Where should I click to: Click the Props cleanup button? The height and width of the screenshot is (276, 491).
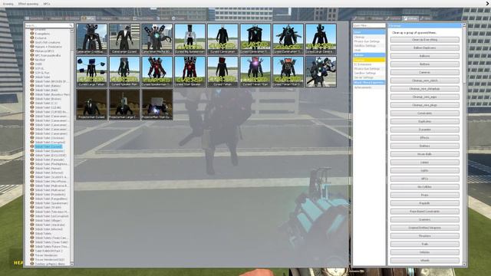[x=424, y=195]
